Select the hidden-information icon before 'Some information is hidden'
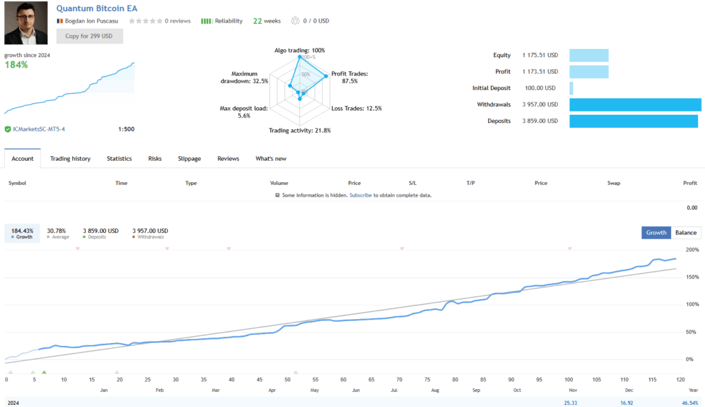Image resolution: width=705 pixels, height=407 pixels. click(277, 195)
